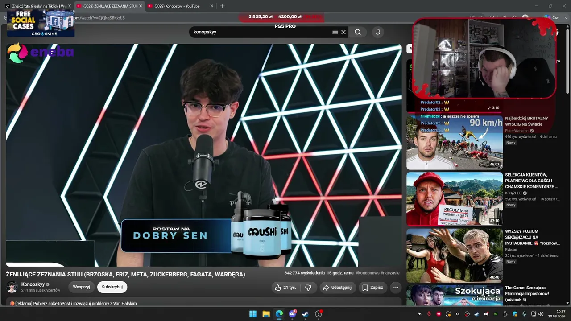Open the #konopnews hashtag
The height and width of the screenshot is (321, 571).
pos(367,273)
